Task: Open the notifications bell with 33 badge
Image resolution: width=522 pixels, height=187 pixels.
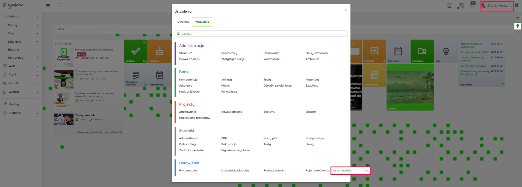Action: pyautogui.click(x=472, y=5)
